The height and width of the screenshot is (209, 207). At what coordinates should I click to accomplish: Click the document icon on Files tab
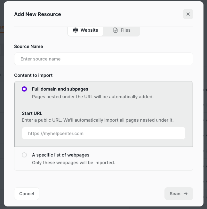[115, 30]
